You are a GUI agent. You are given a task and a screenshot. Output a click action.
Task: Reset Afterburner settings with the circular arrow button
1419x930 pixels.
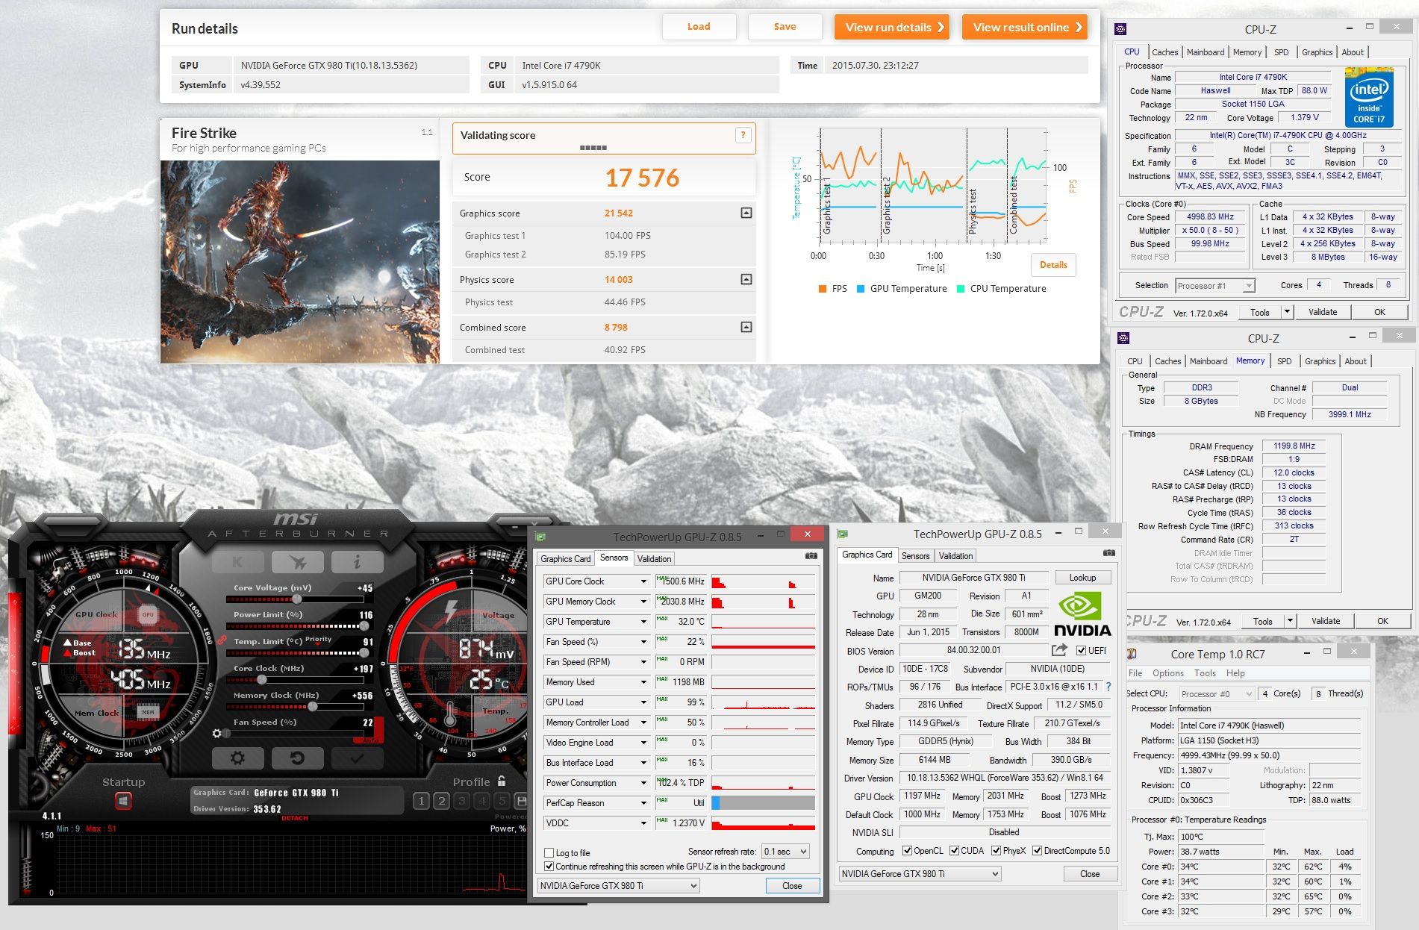[x=297, y=758]
